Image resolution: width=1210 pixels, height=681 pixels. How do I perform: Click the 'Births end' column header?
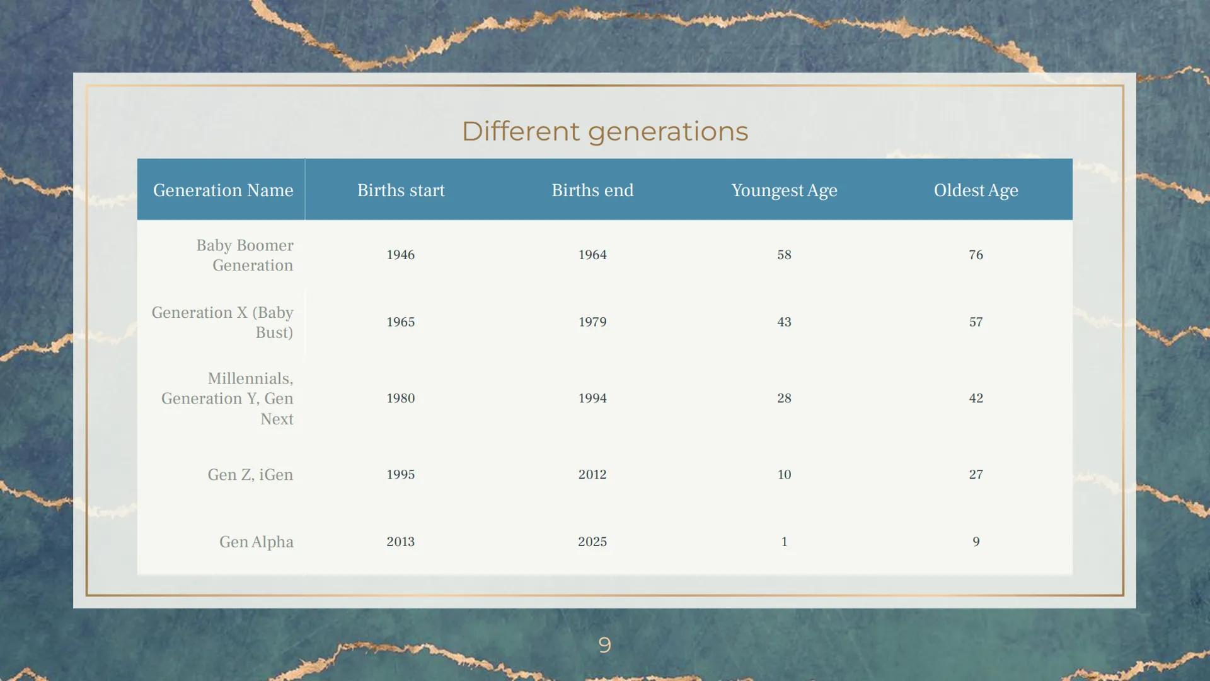[592, 190]
